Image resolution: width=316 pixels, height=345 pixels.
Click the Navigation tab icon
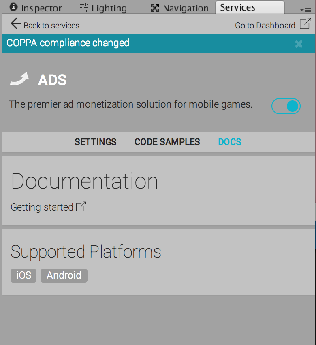[155, 8]
